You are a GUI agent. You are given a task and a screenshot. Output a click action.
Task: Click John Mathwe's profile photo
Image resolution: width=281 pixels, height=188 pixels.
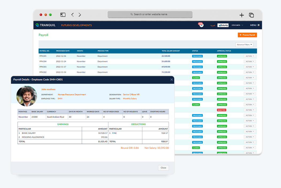pos(27,96)
